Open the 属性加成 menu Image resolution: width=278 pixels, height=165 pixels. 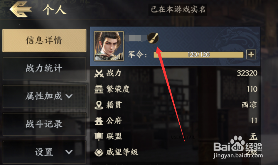(44, 97)
